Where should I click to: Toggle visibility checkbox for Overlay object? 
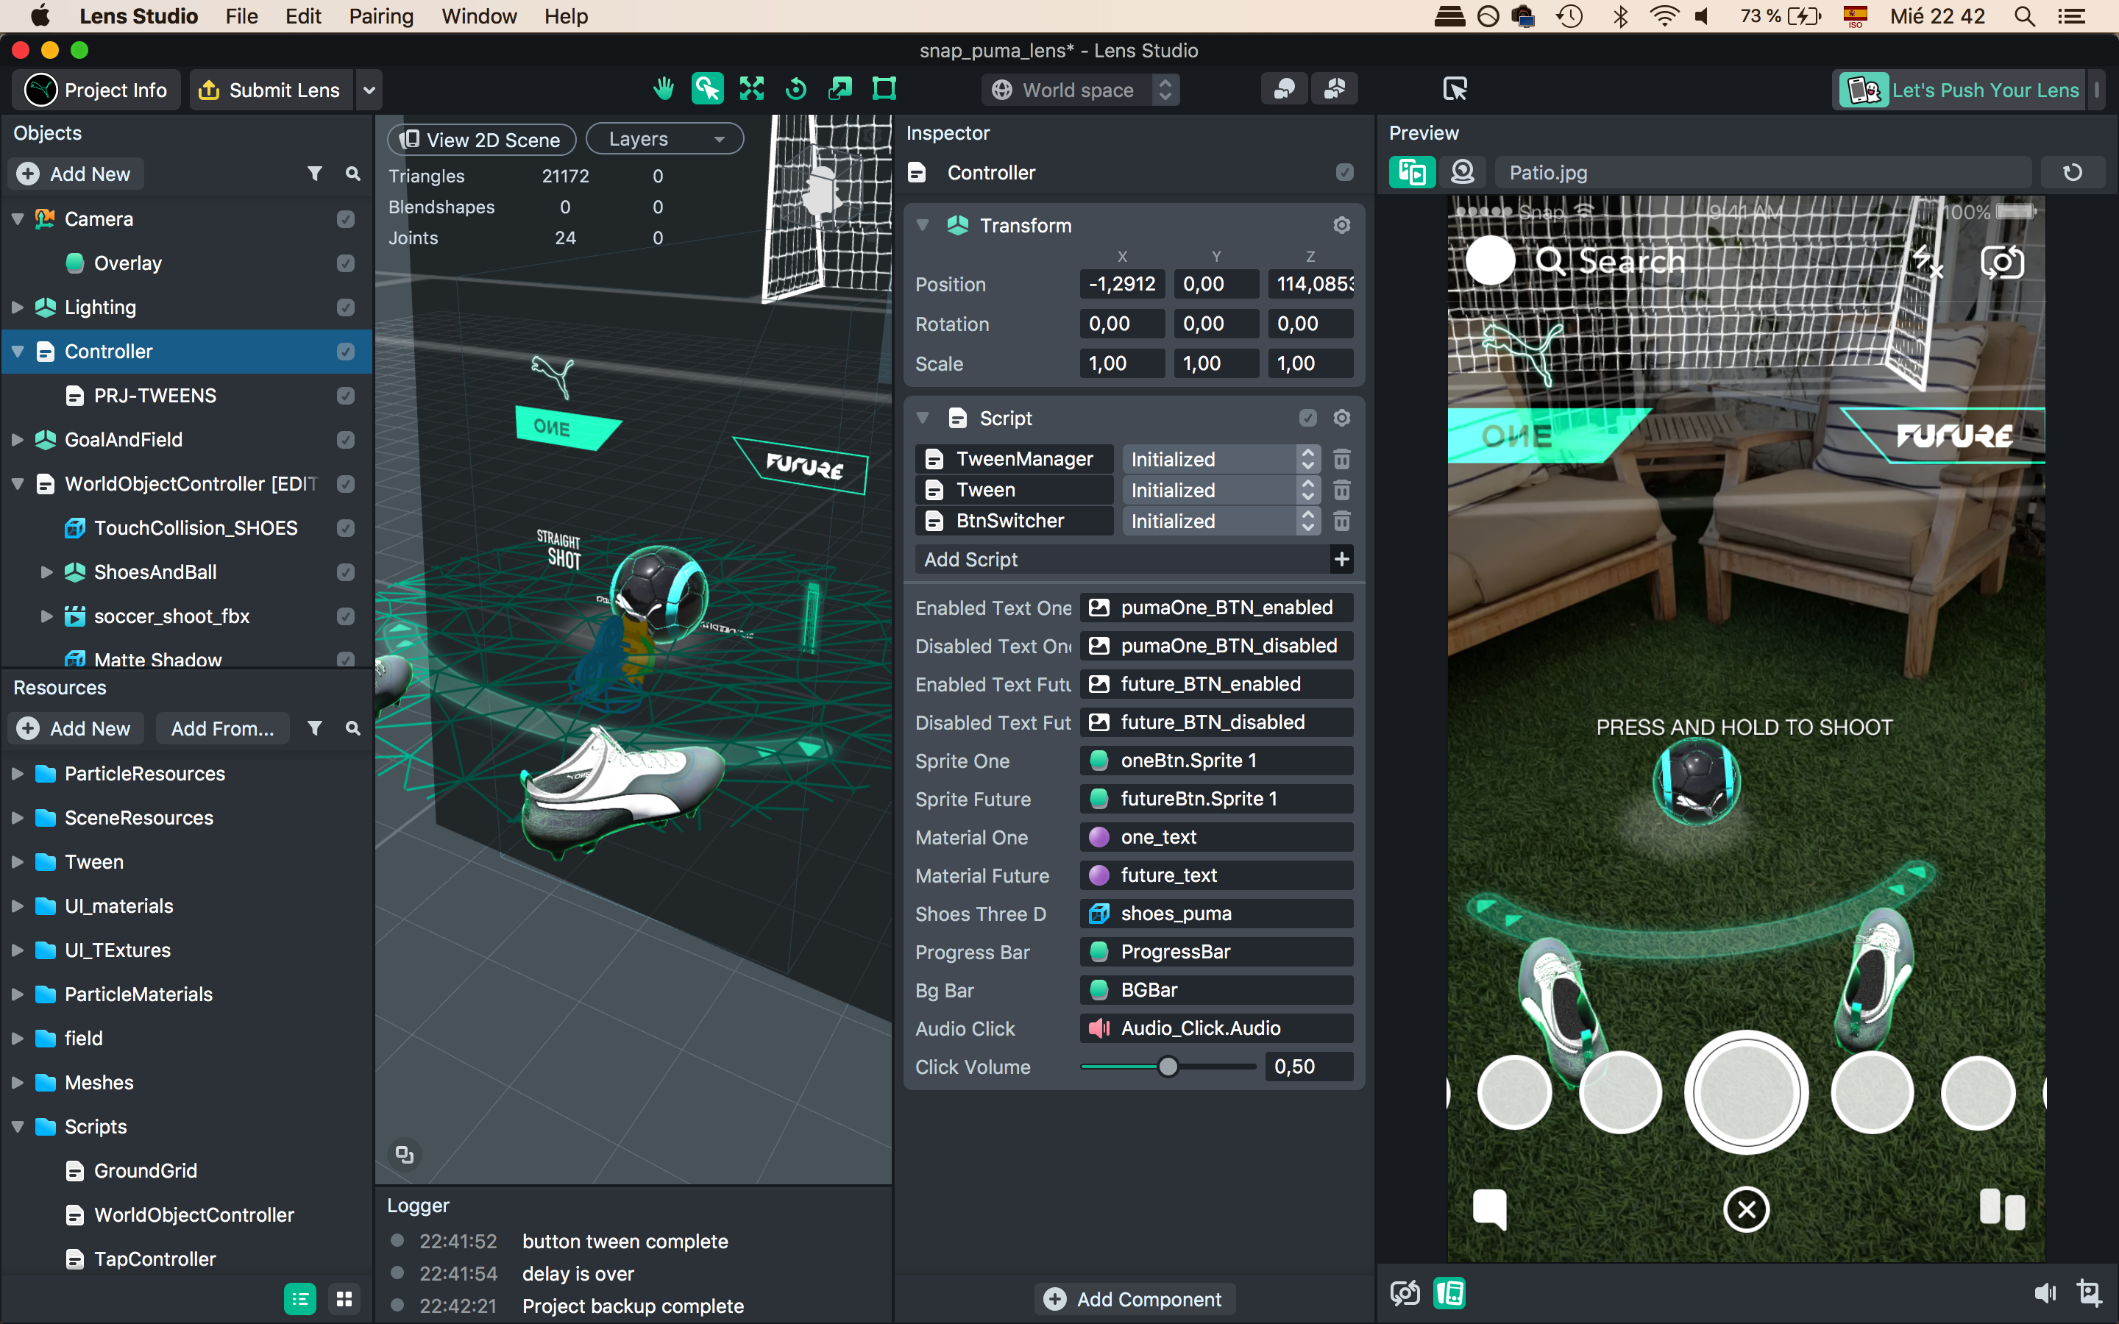[346, 263]
